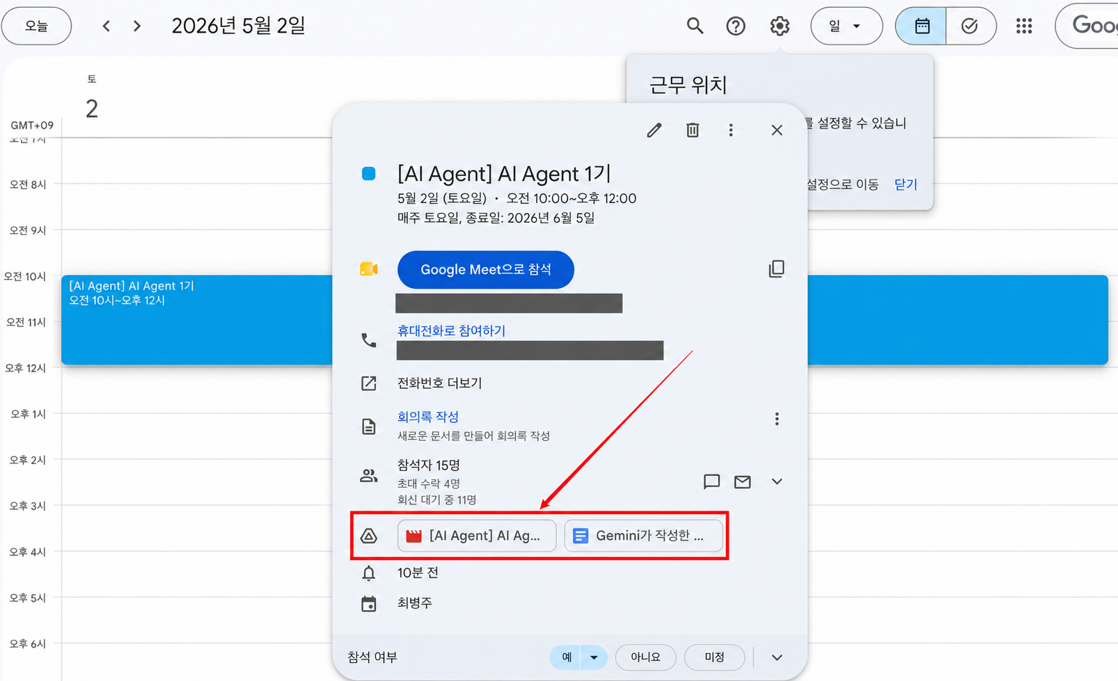Click the blue event color square

coord(369,174)
